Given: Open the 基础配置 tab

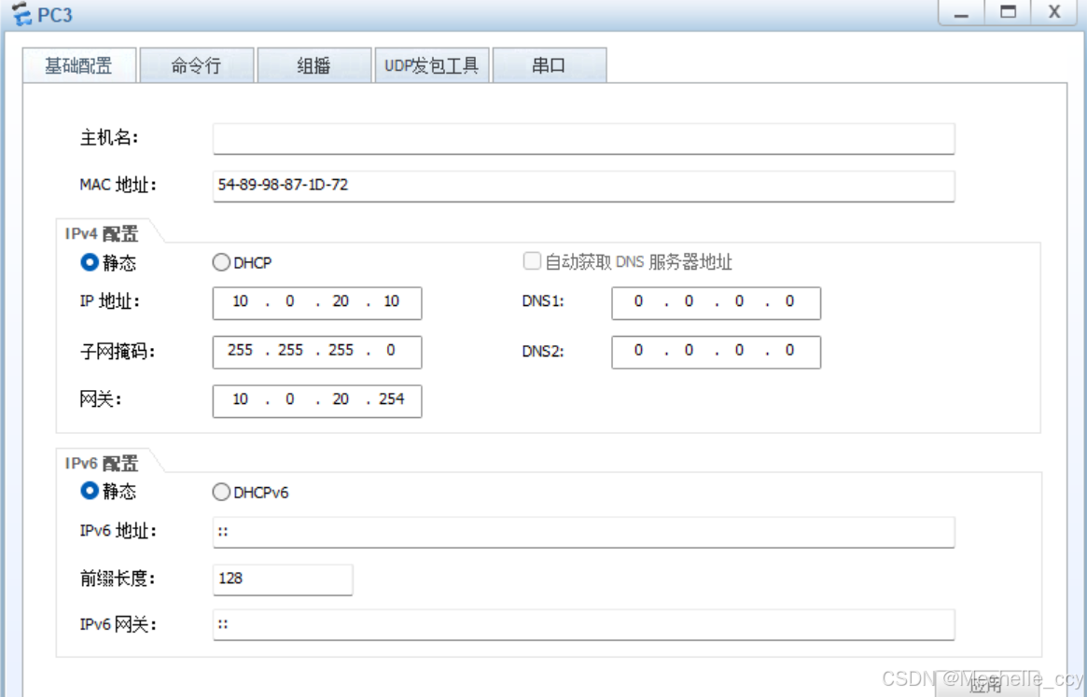Looking at the screenshot, I should [79, 65].
